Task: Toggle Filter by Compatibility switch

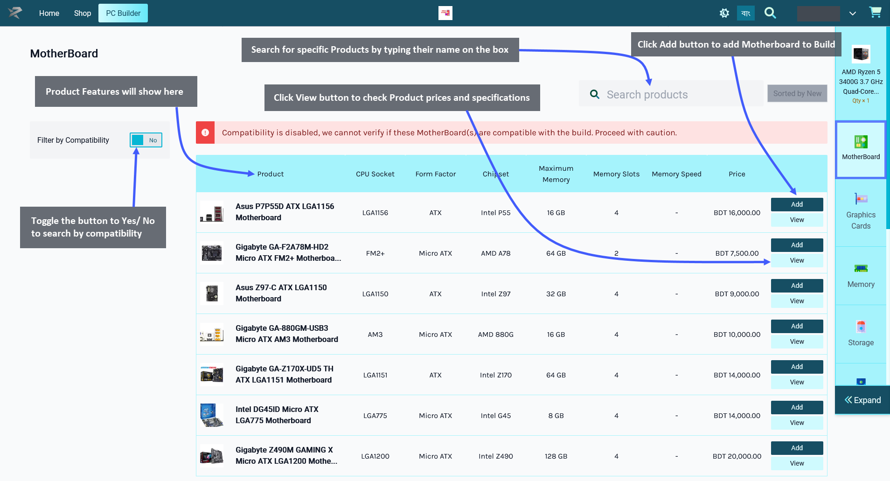Action: [146, 140]
